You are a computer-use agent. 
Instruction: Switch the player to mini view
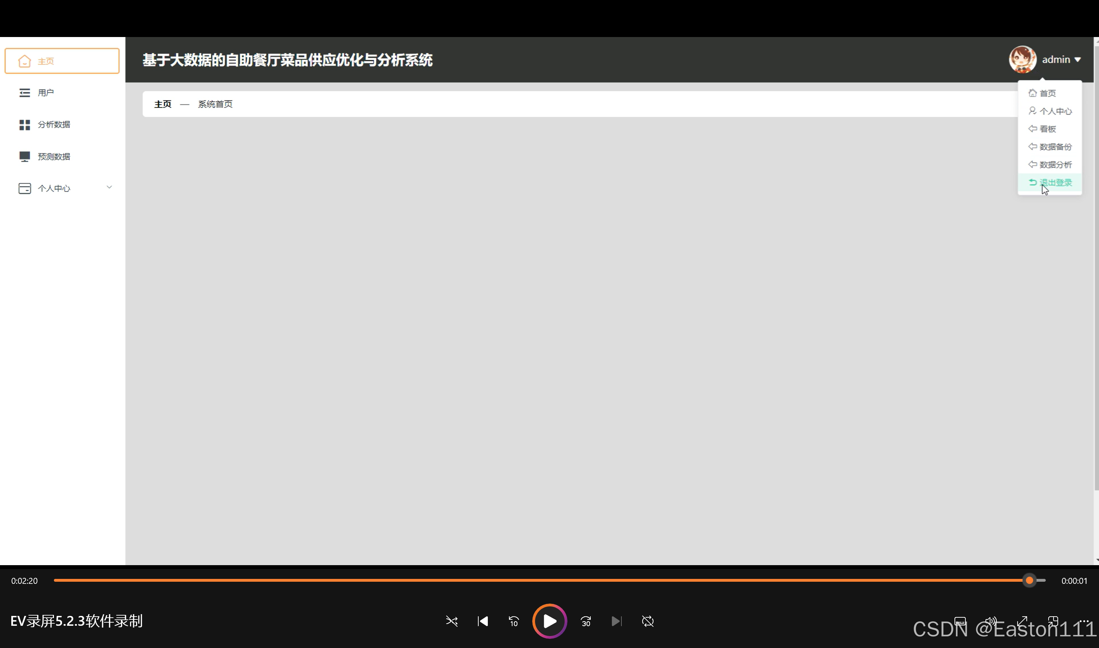coord(1053,621)
